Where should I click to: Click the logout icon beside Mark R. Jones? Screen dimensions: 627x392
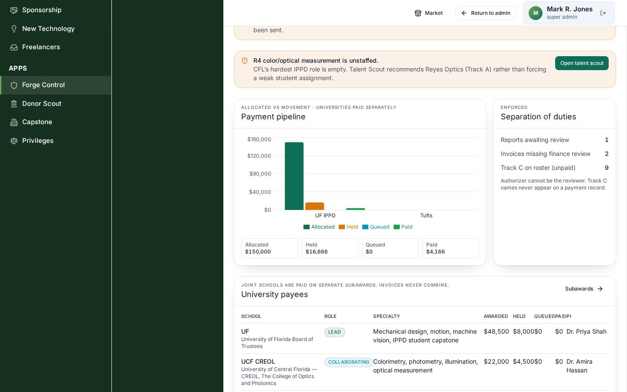coord(603,13)
